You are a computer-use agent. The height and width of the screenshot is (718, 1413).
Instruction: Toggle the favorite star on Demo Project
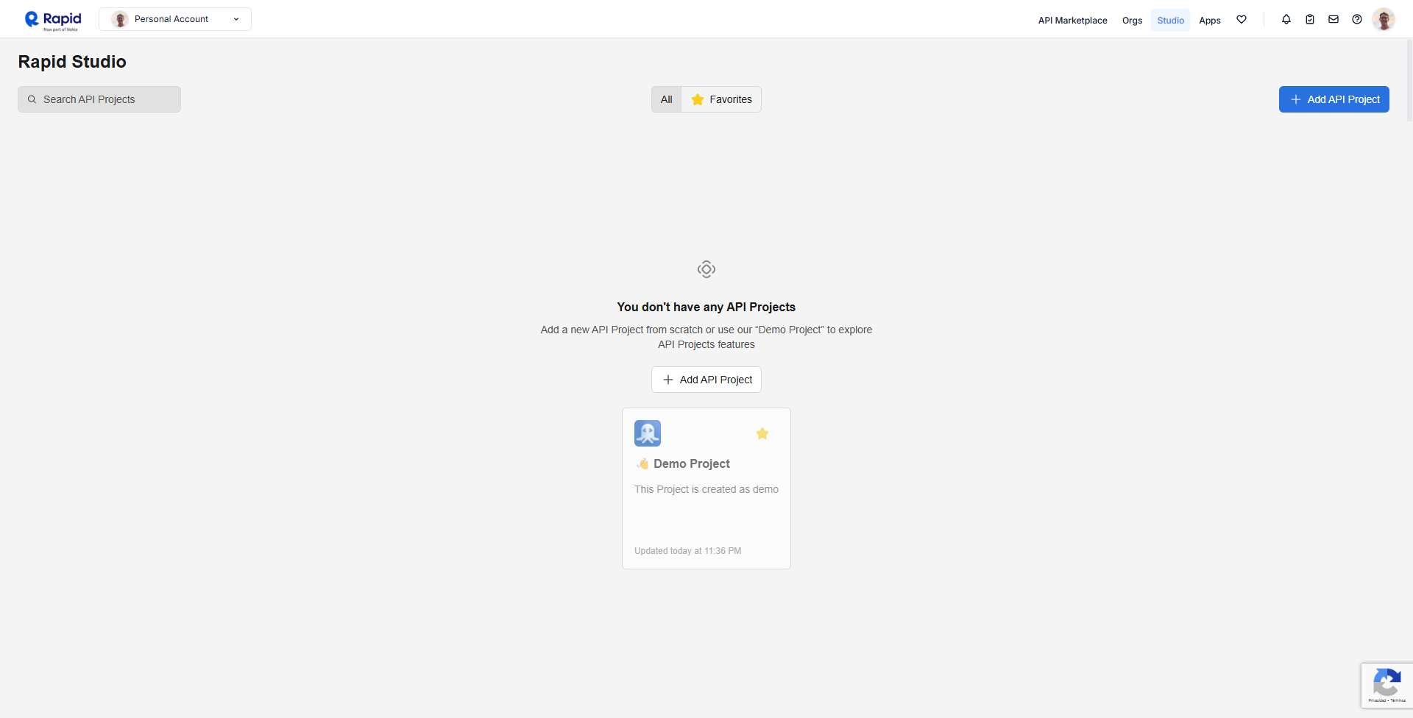pos(762,434)
